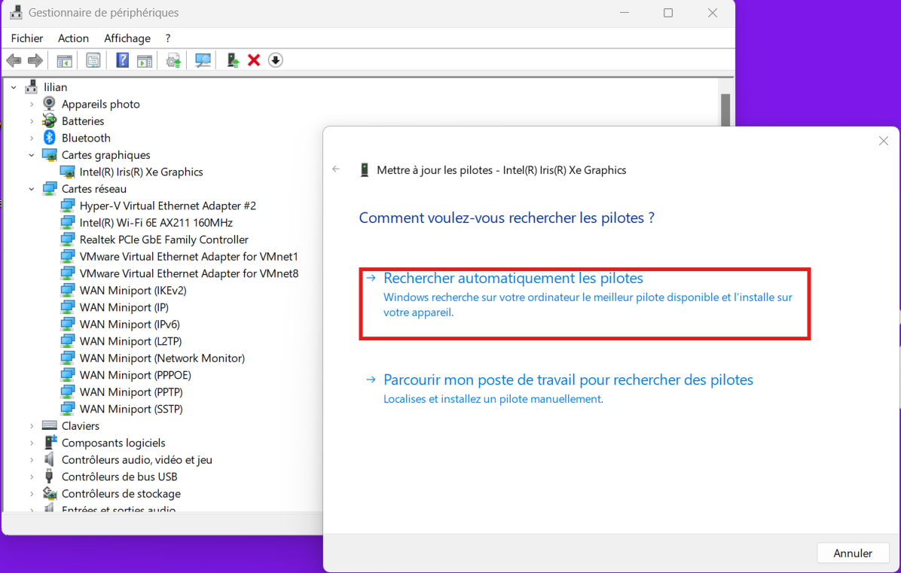Click the battery icon for Batteries

click(50, 121)
